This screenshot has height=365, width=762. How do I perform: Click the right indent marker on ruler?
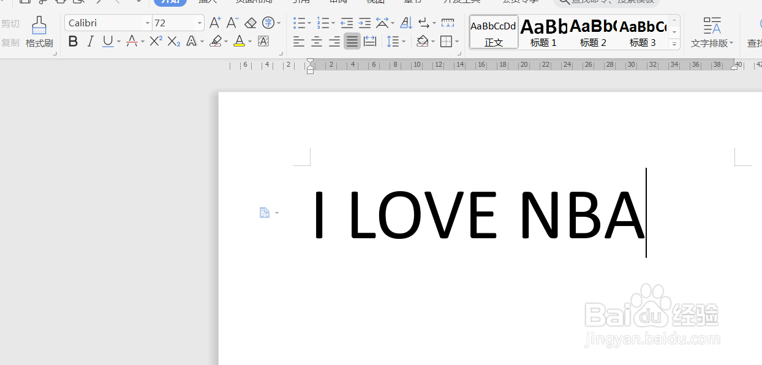click(734, 67)
